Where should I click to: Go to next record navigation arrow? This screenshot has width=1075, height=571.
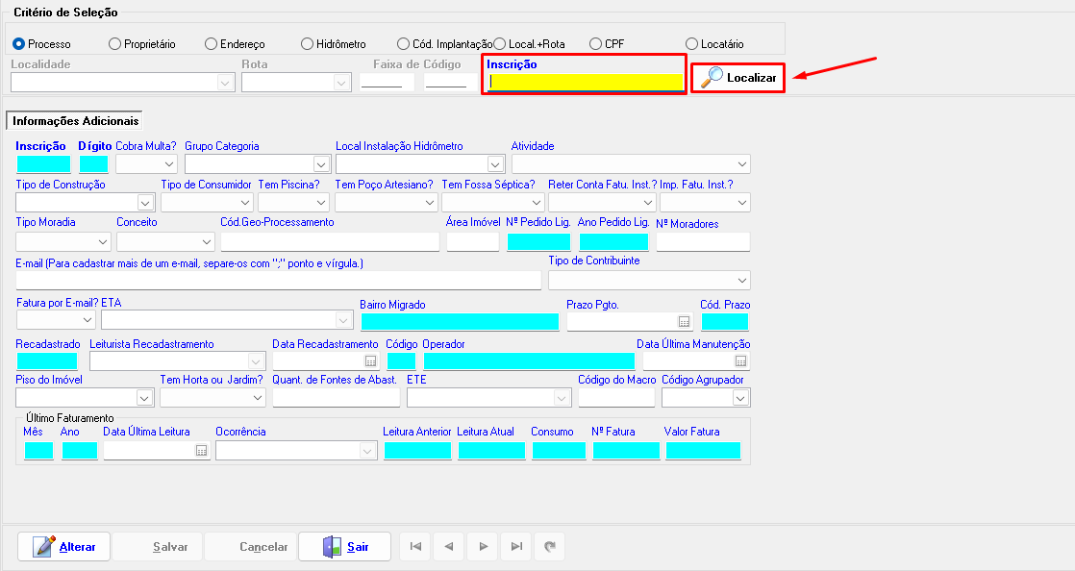click(x=483, y=547)
